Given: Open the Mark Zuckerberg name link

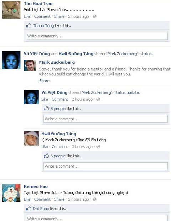Looking at the screenshot, I should point(57,62).
